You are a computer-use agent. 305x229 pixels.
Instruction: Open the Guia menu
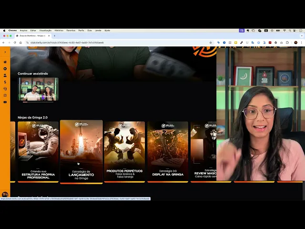click(x=90, y=31)
